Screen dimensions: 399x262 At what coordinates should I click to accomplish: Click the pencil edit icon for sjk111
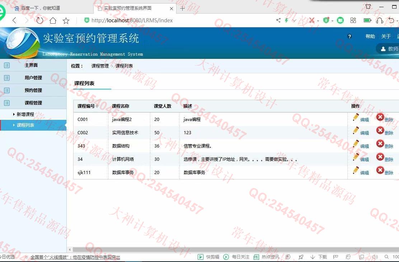356,170
